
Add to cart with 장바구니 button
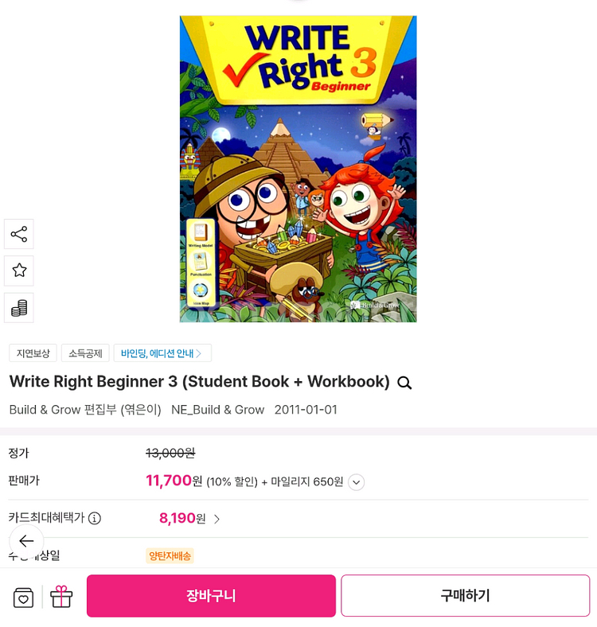pos(211,596)
